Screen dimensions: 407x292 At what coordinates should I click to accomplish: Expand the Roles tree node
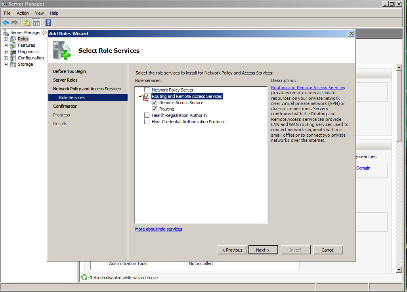[6, 39]
